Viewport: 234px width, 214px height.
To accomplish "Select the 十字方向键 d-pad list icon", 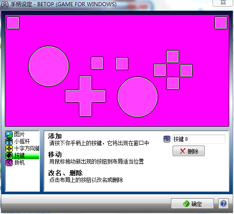I will pyautogui.click(x=9, y=149).
